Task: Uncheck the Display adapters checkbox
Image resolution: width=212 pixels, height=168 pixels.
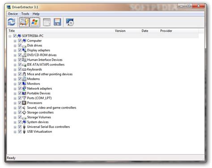Action: tap(20, 50)
